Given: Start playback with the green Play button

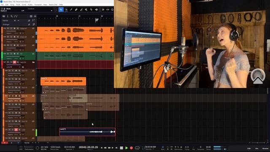Looking at the screenshot, I should (127, 148).
